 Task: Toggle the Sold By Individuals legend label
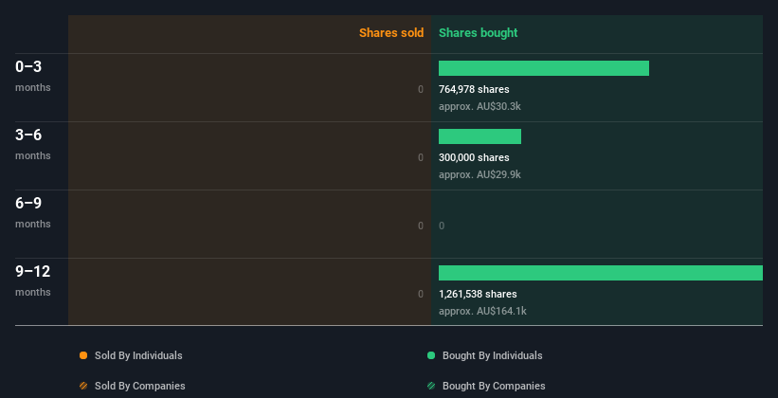138,355
